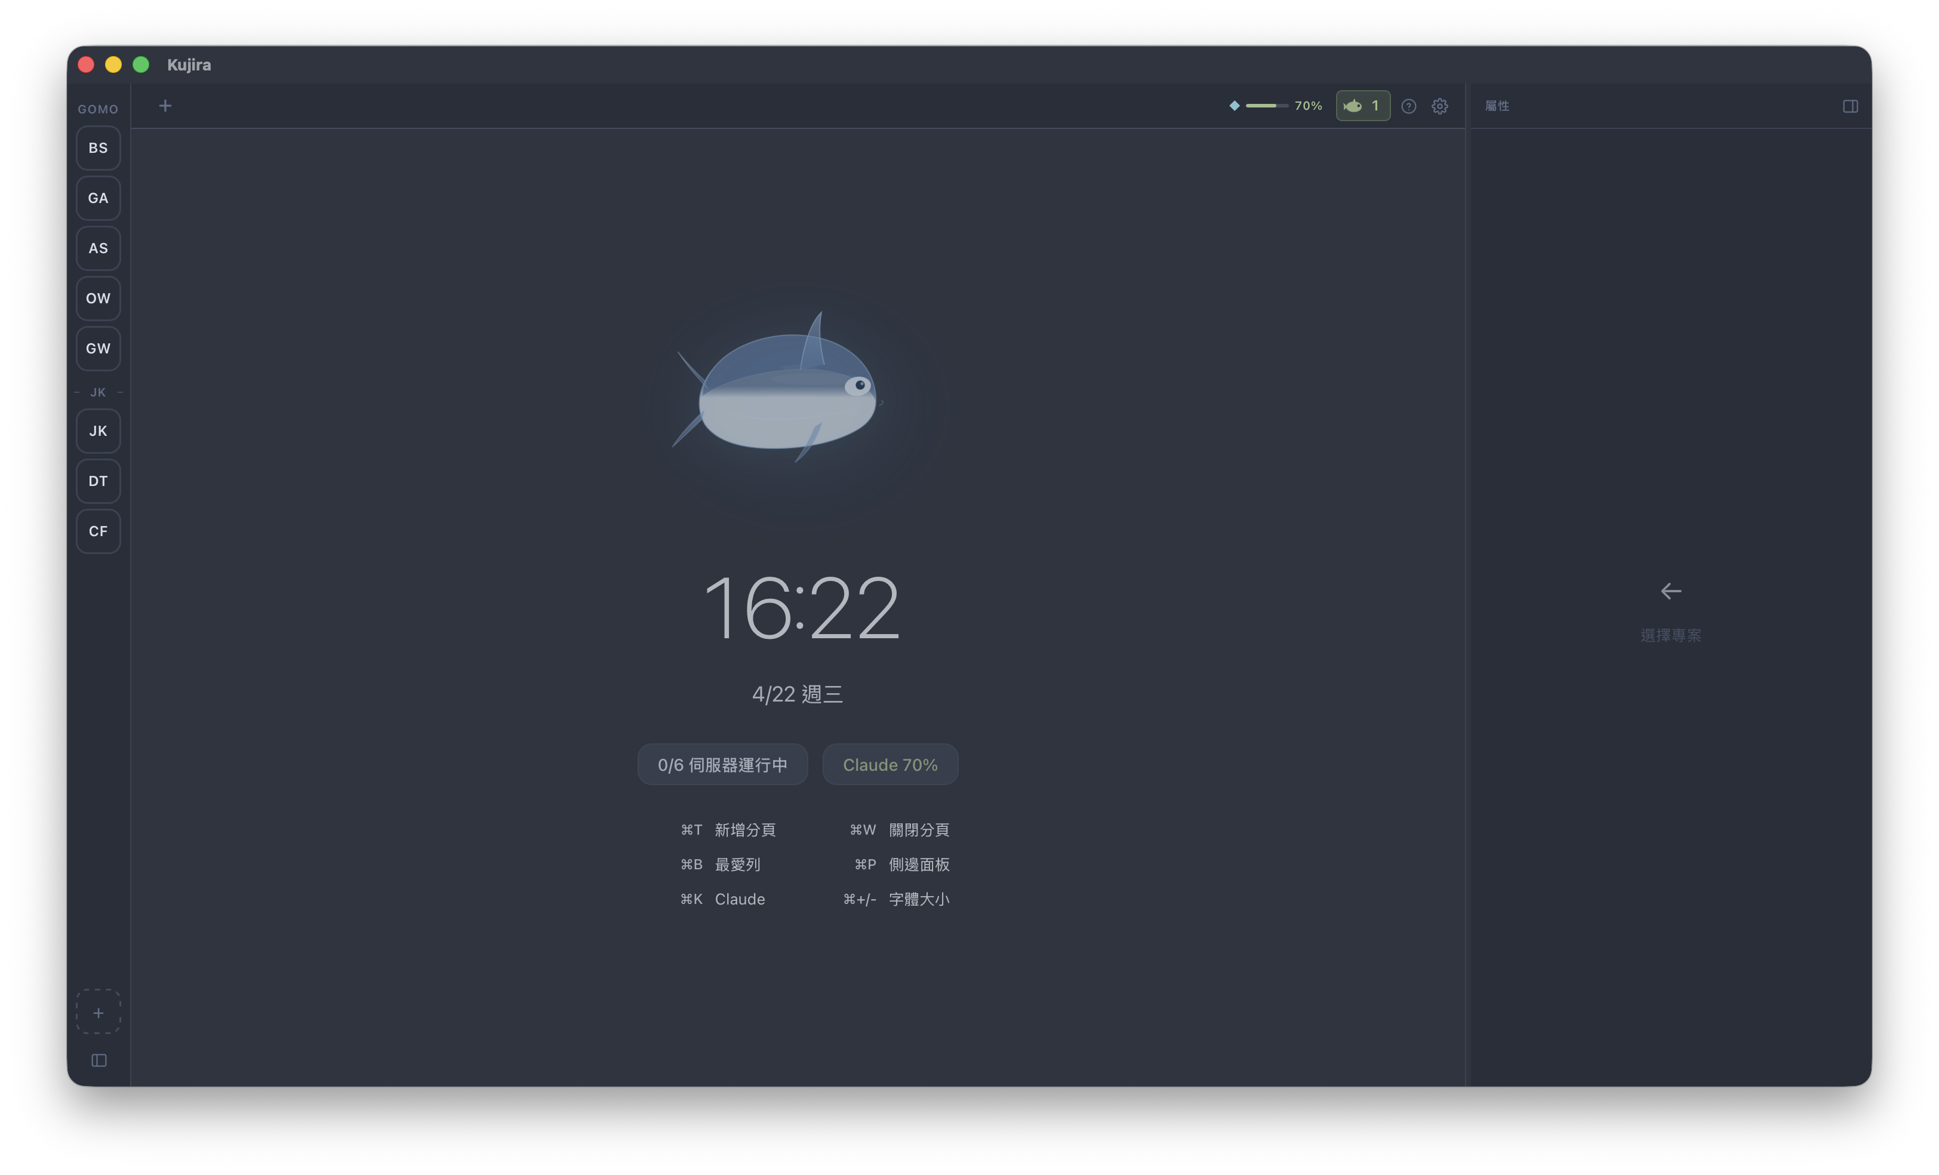Screen dimensions: 1939x1175
Task: Click the Claude usage 70% bar
Action: coord(1266,106)
